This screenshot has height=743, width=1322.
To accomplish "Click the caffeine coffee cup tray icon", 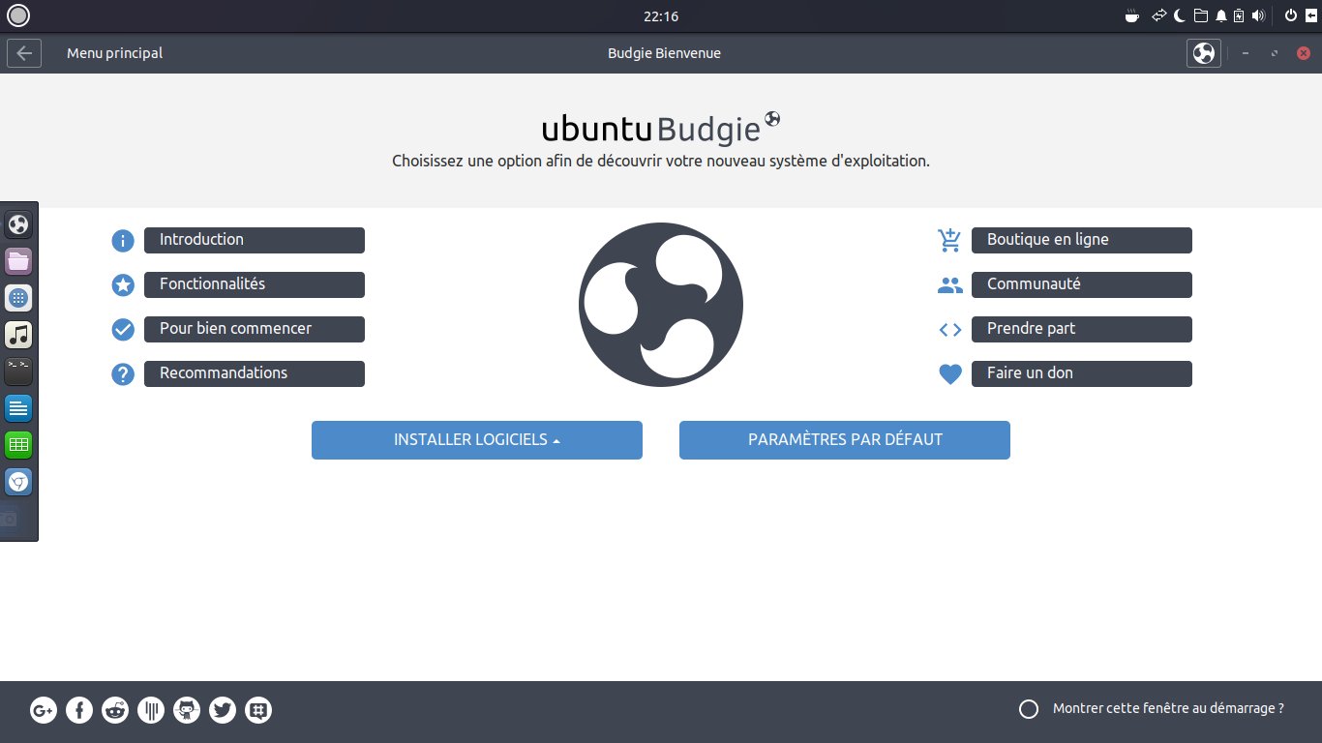I will pyautogui.click(x=1131, y=15).
